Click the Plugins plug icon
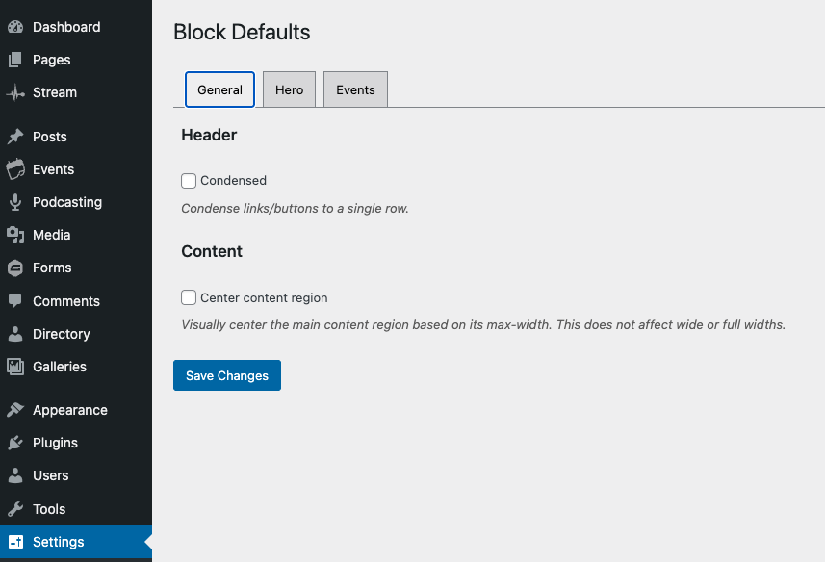The image size is (825, 562). 14,443
